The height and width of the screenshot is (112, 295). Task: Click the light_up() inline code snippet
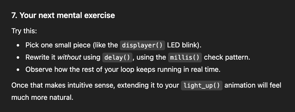pyautogui.click(x=202, y=85)
